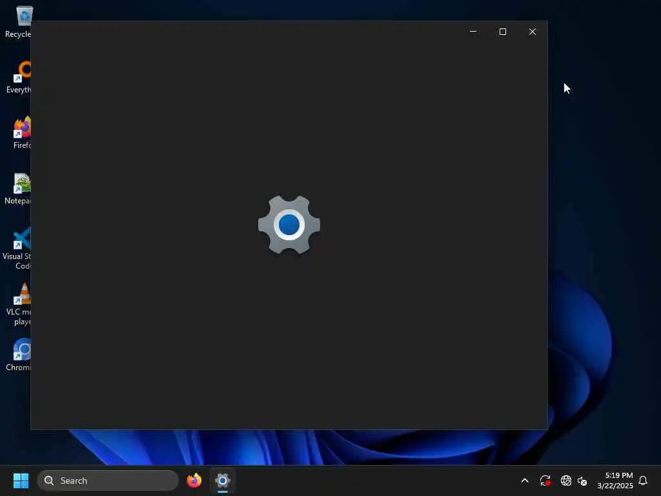The image size is (661, 496).
Task: Show hidden system tray icons
Action: (x=525, y=480)
